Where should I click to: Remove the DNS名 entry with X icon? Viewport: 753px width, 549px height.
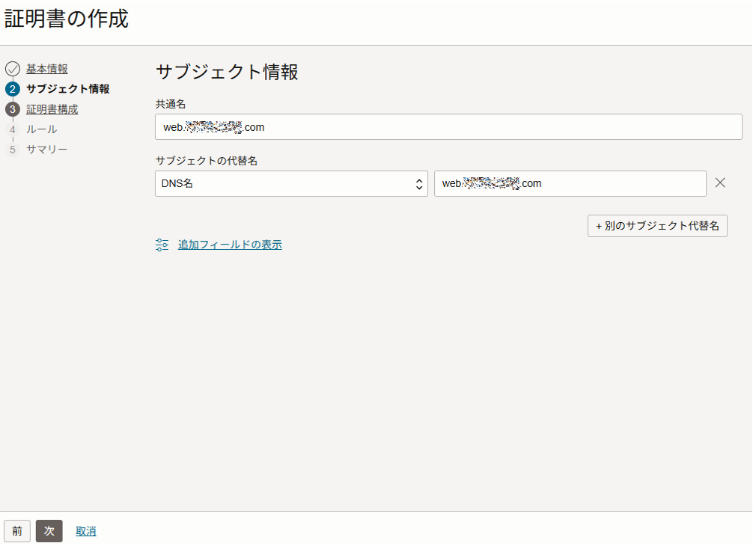point(720,183)
